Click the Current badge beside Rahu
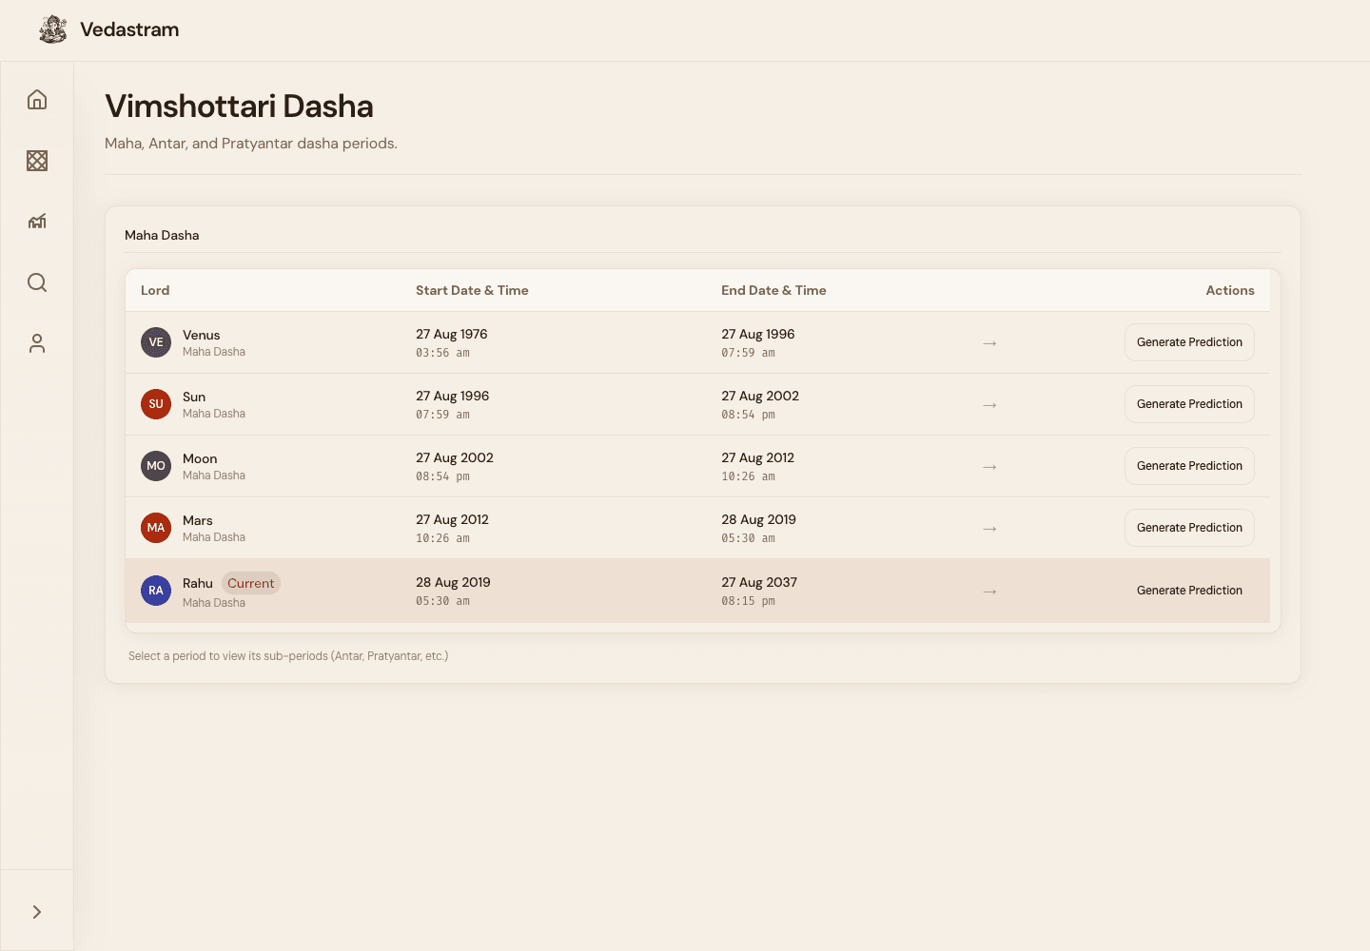 click(251, 583)
